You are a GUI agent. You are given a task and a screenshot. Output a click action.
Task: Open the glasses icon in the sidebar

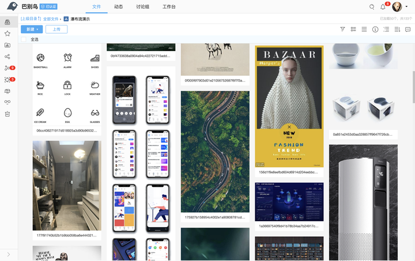tap(7, 102)
